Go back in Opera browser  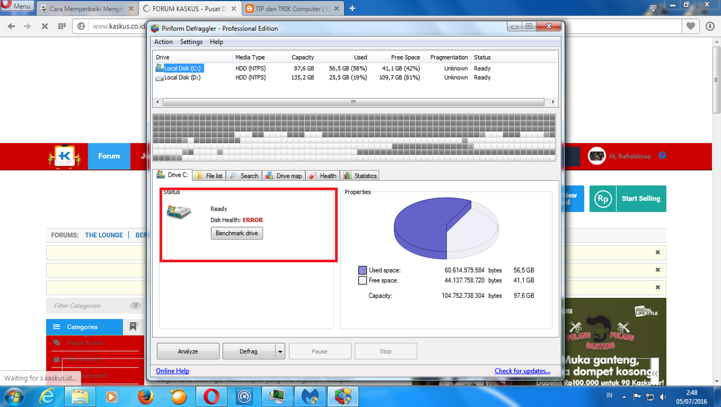click(x=11, y=26)
